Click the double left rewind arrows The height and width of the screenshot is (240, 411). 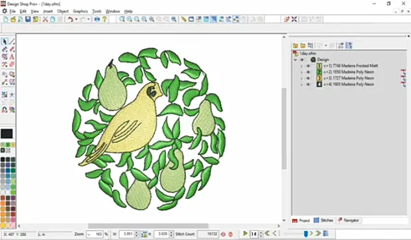267,233
